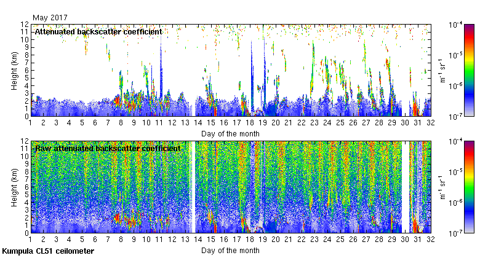This screenshot has width=480, height=258.
Task: Click the upper plot's "Height (km)" axis label
Action: click(x=14, y=71)
